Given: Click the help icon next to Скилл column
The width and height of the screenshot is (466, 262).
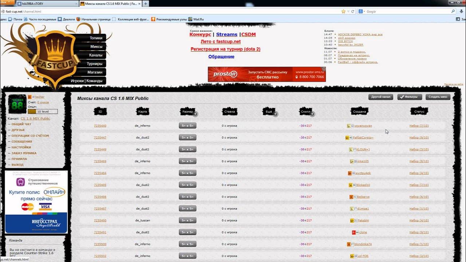Looking at the screenshot, I should pyautogui.click(x=312, y=114).
